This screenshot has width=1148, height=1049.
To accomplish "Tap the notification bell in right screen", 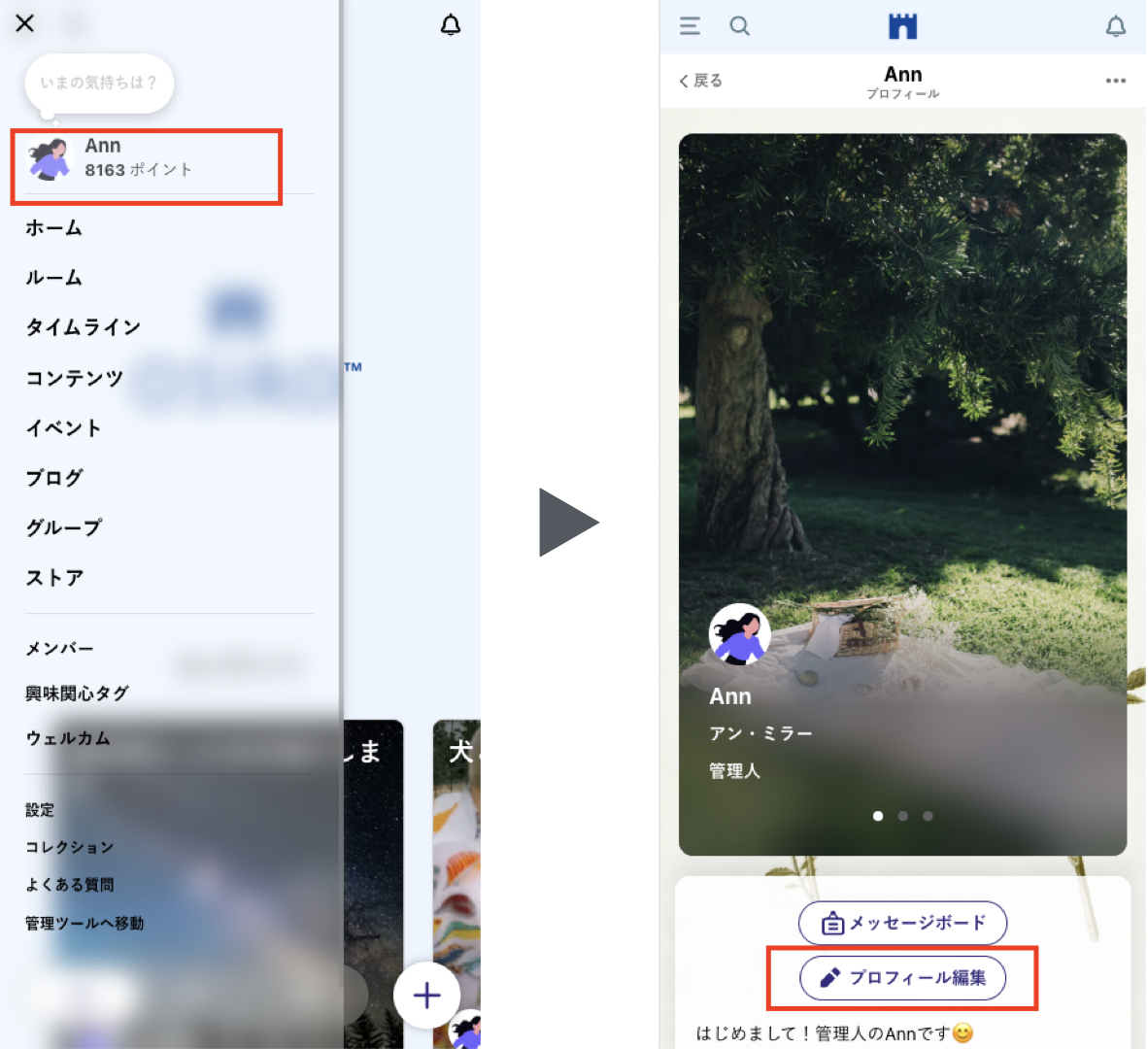I will 1115,26.
